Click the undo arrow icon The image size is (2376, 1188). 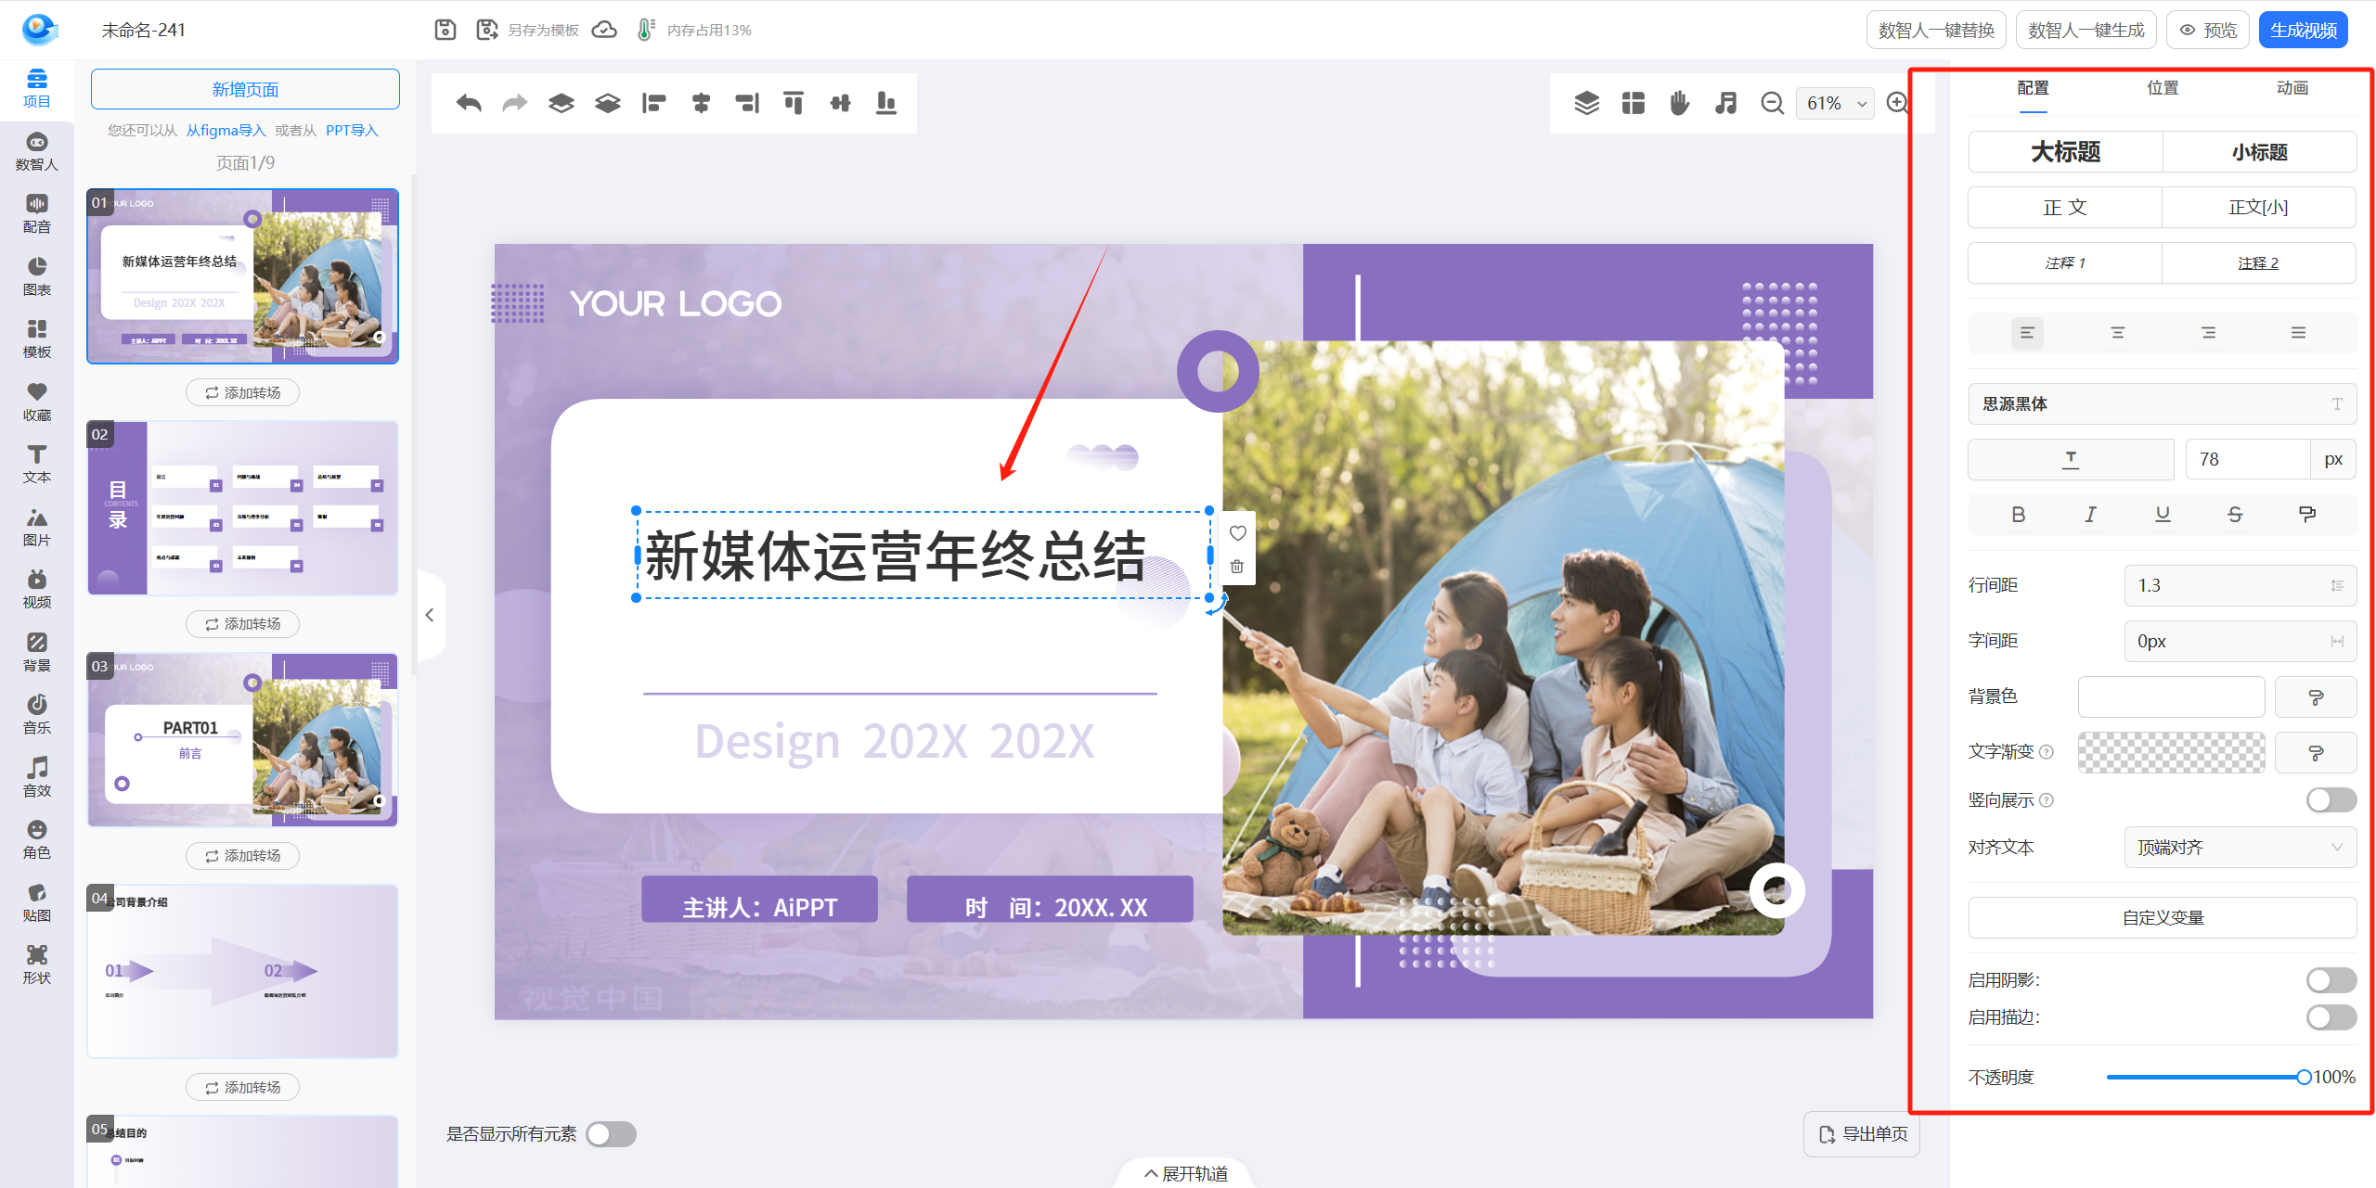point(469,103)
